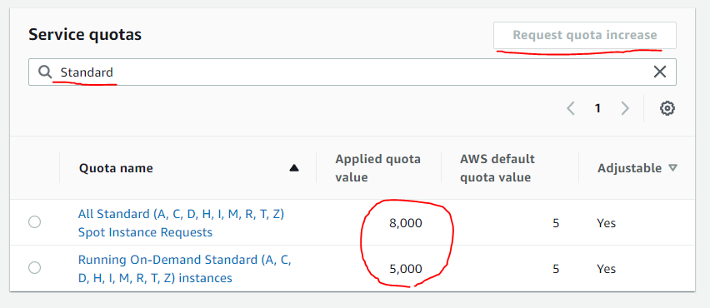Open All Standard Spot Instance Requests link
The width and height of the screenshot is (710, 308).
pyautogui.click(x=181, y=223)
